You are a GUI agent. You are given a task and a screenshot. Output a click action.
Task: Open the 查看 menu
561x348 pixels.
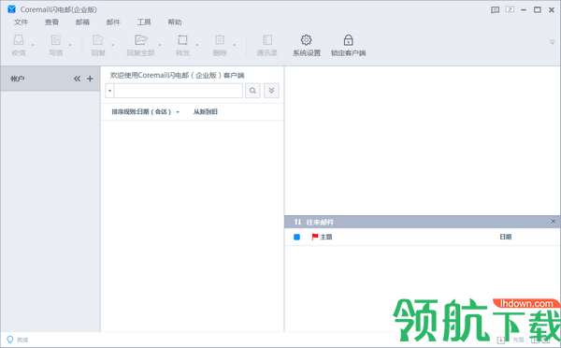tap(51, 22)
